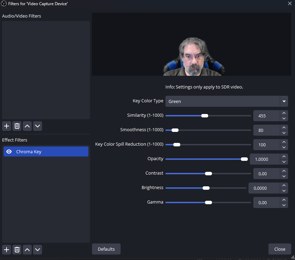Move effect filter up in list
The image size is (295, 260).
coord(27,249)
